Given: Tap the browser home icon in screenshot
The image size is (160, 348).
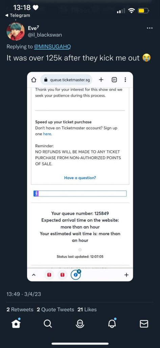Looking at the screenshot, I should (33, 80).
